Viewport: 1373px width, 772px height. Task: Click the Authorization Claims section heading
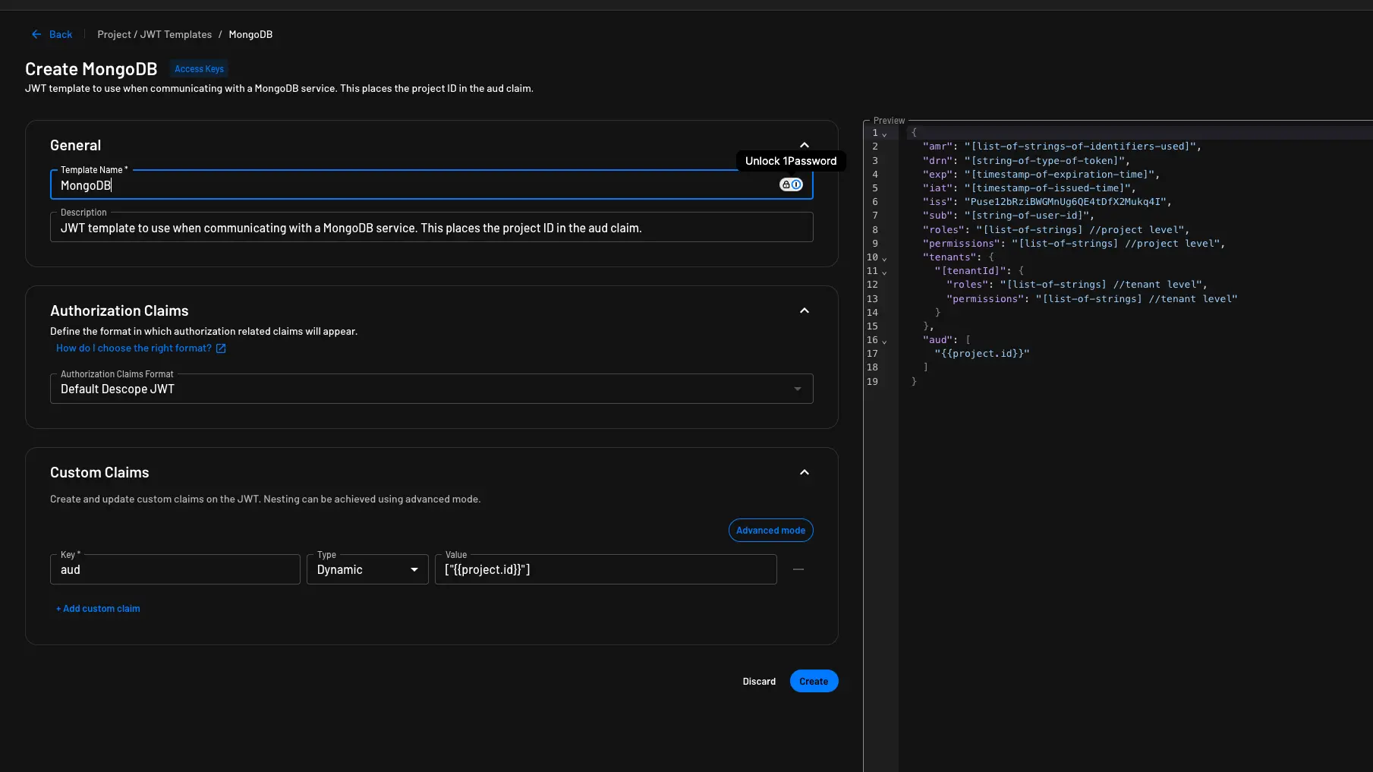pos(119,311)
